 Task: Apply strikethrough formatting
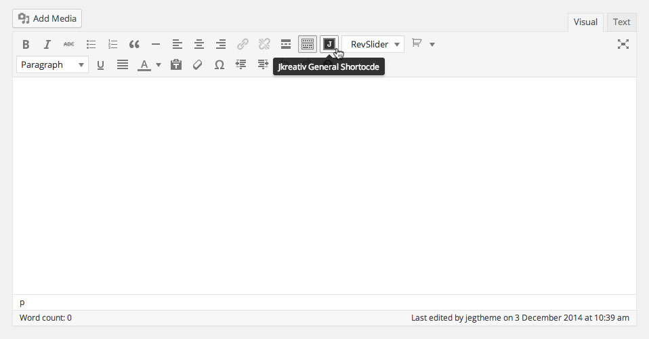coord(69,45)
